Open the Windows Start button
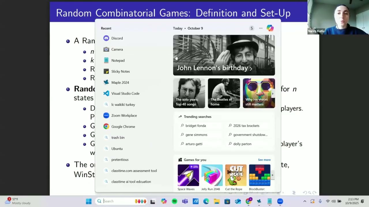 tap(89, 201)
